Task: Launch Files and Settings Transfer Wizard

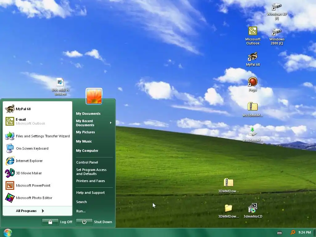Action: pos(37,136)
